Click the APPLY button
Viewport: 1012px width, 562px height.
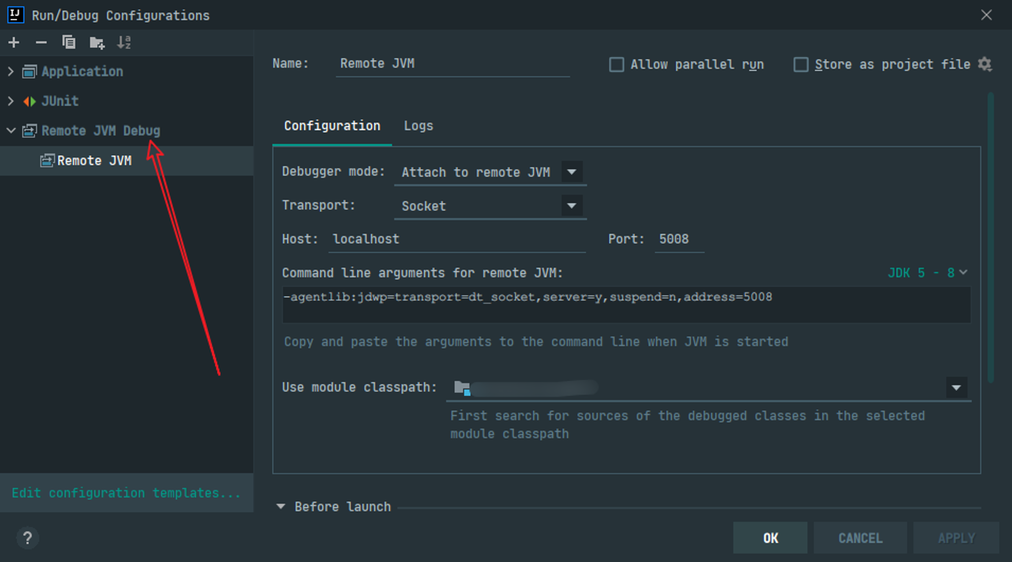pyautogui.click(x=956, y=538)
